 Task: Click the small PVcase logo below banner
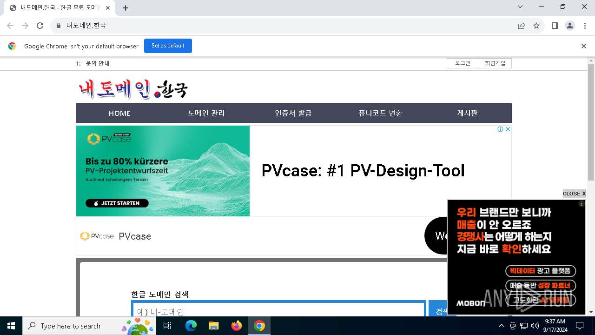pos(97,236)
